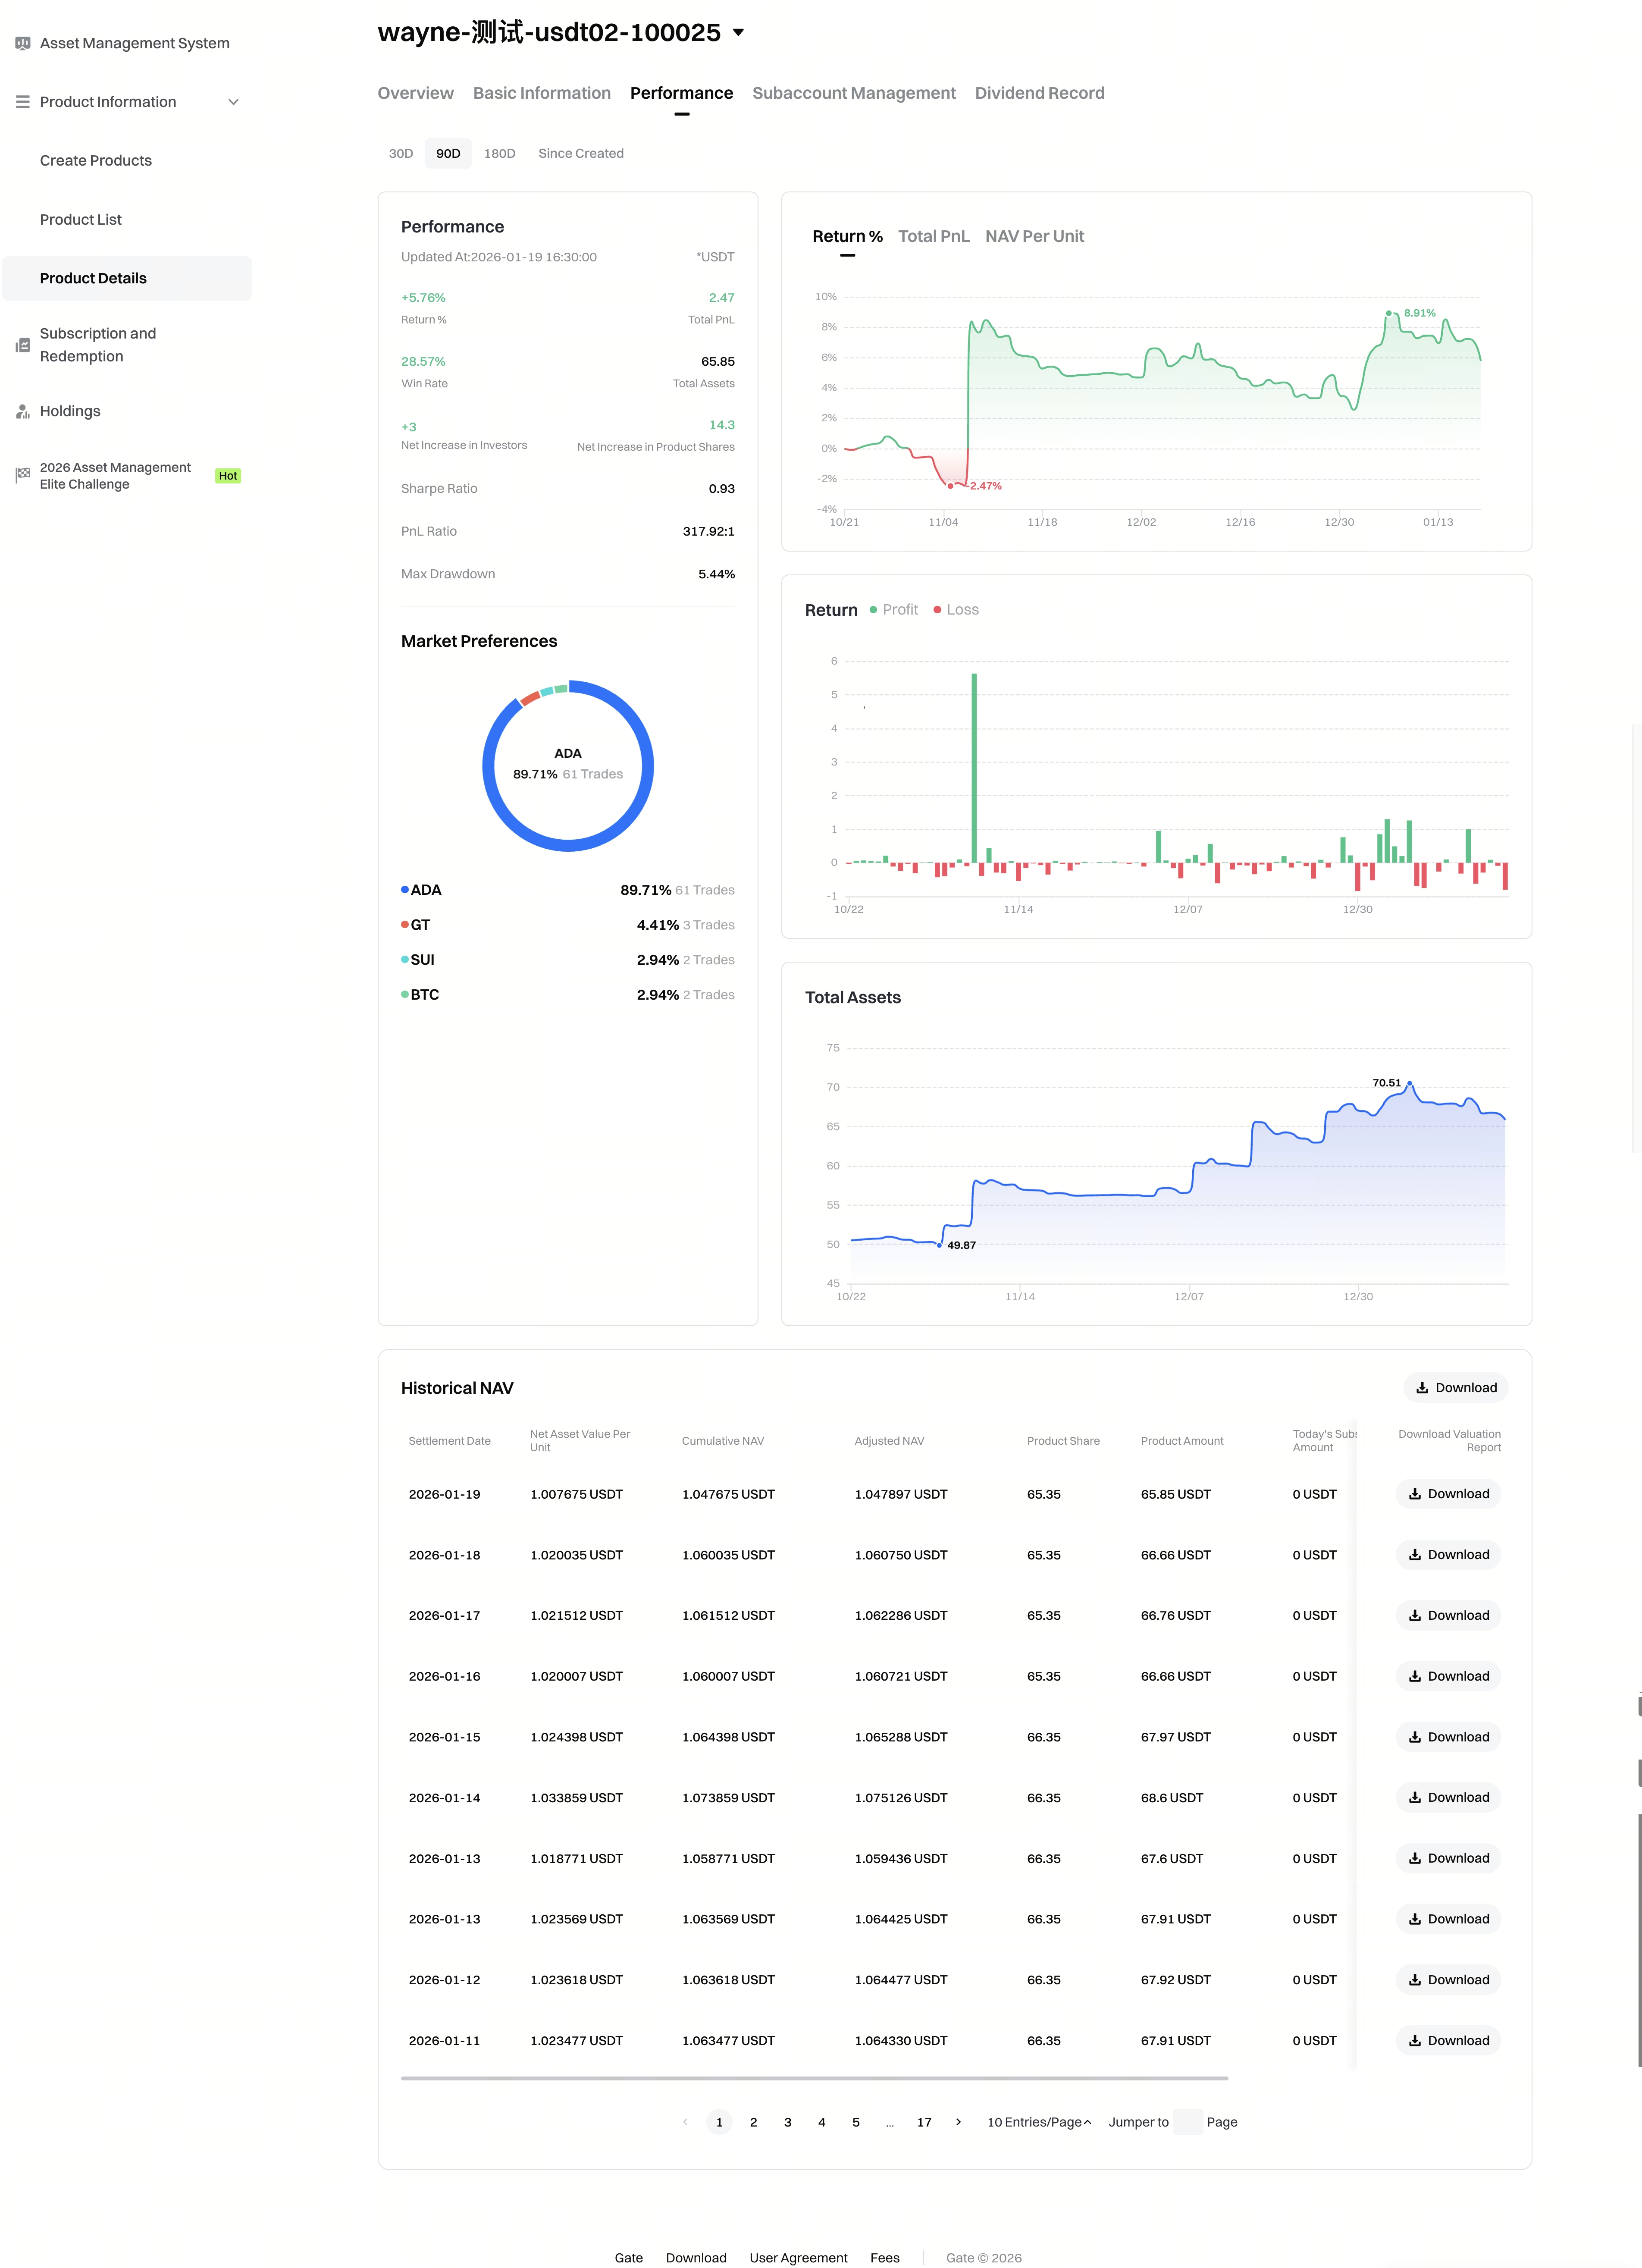Open the 10 Entries/Page dropdown

(1039, 2122)
